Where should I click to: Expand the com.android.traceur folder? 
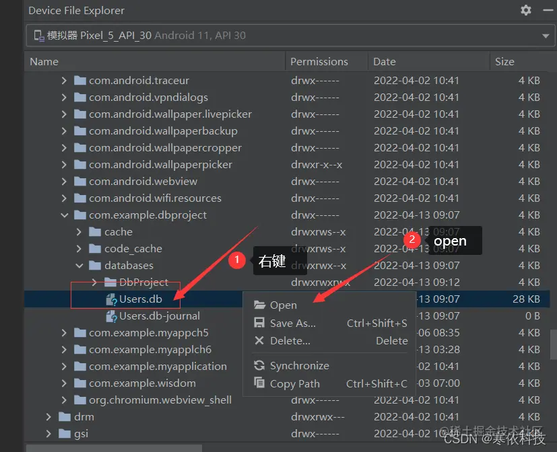click(x=64, y=81)
